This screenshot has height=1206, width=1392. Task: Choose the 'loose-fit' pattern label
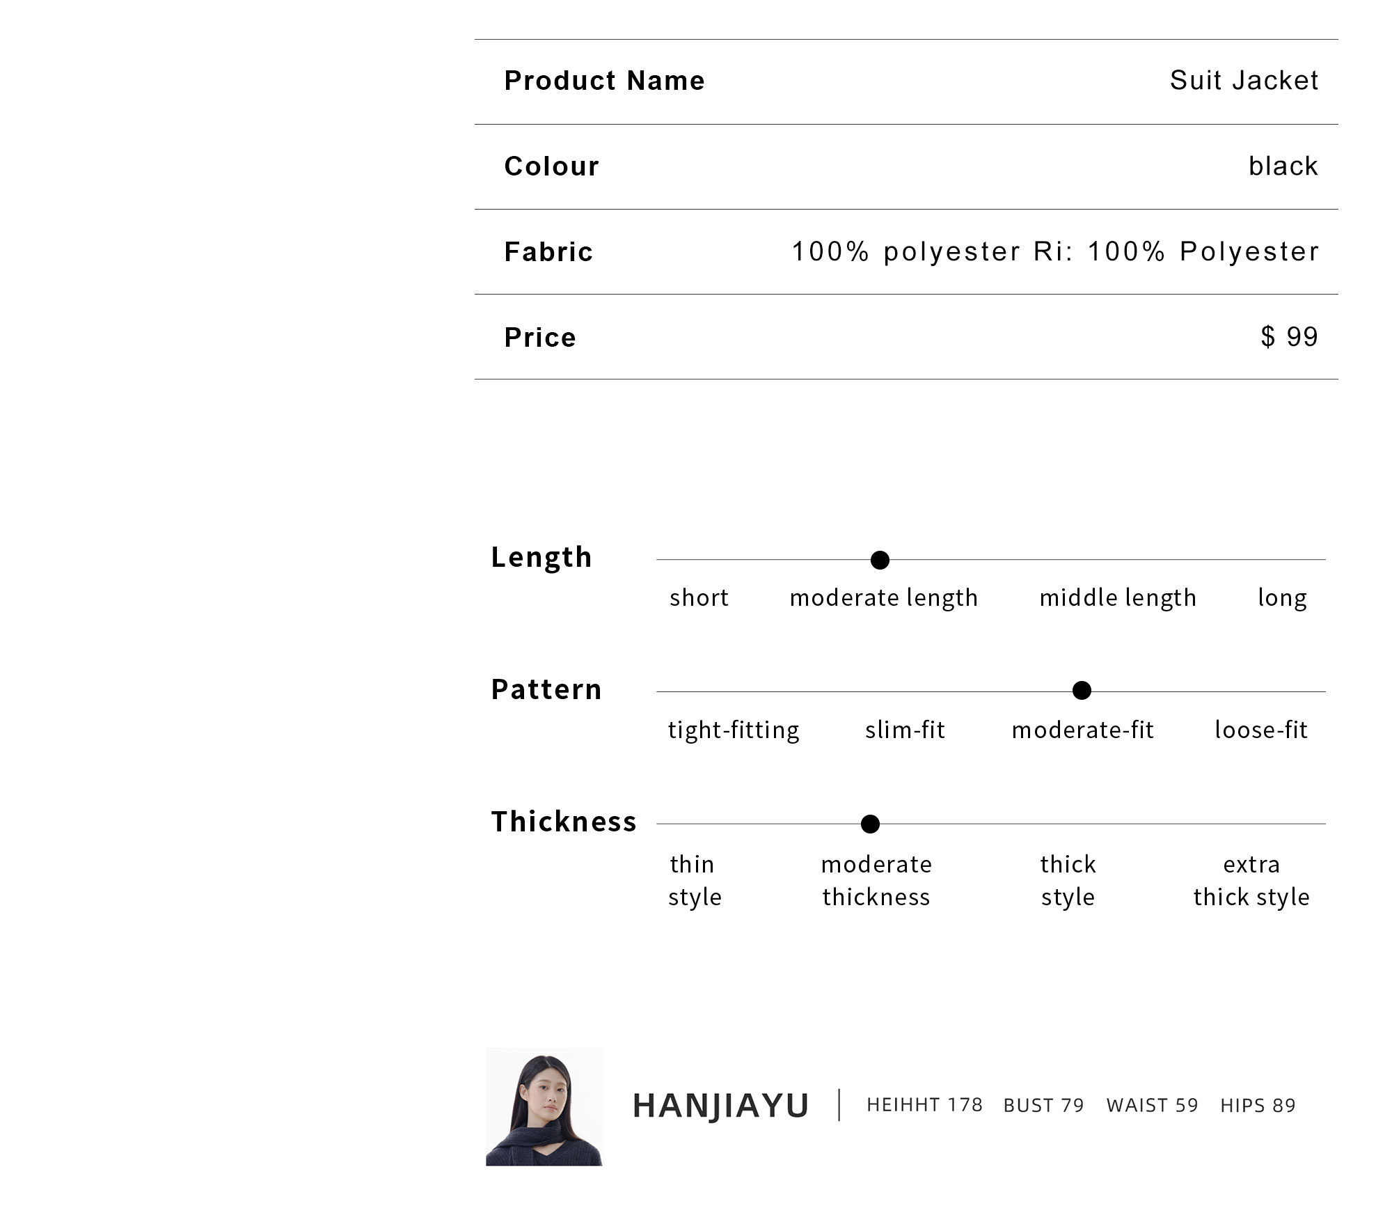point(1261,730)
